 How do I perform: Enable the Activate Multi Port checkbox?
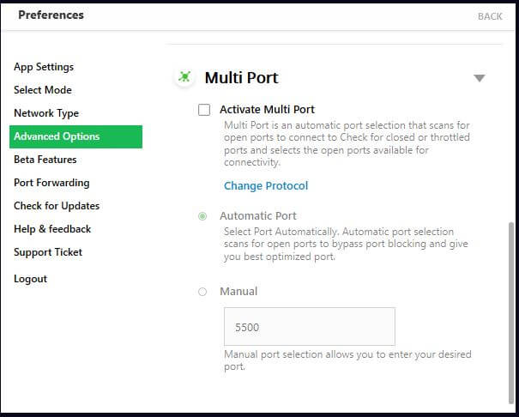click(x=204, y=110)
